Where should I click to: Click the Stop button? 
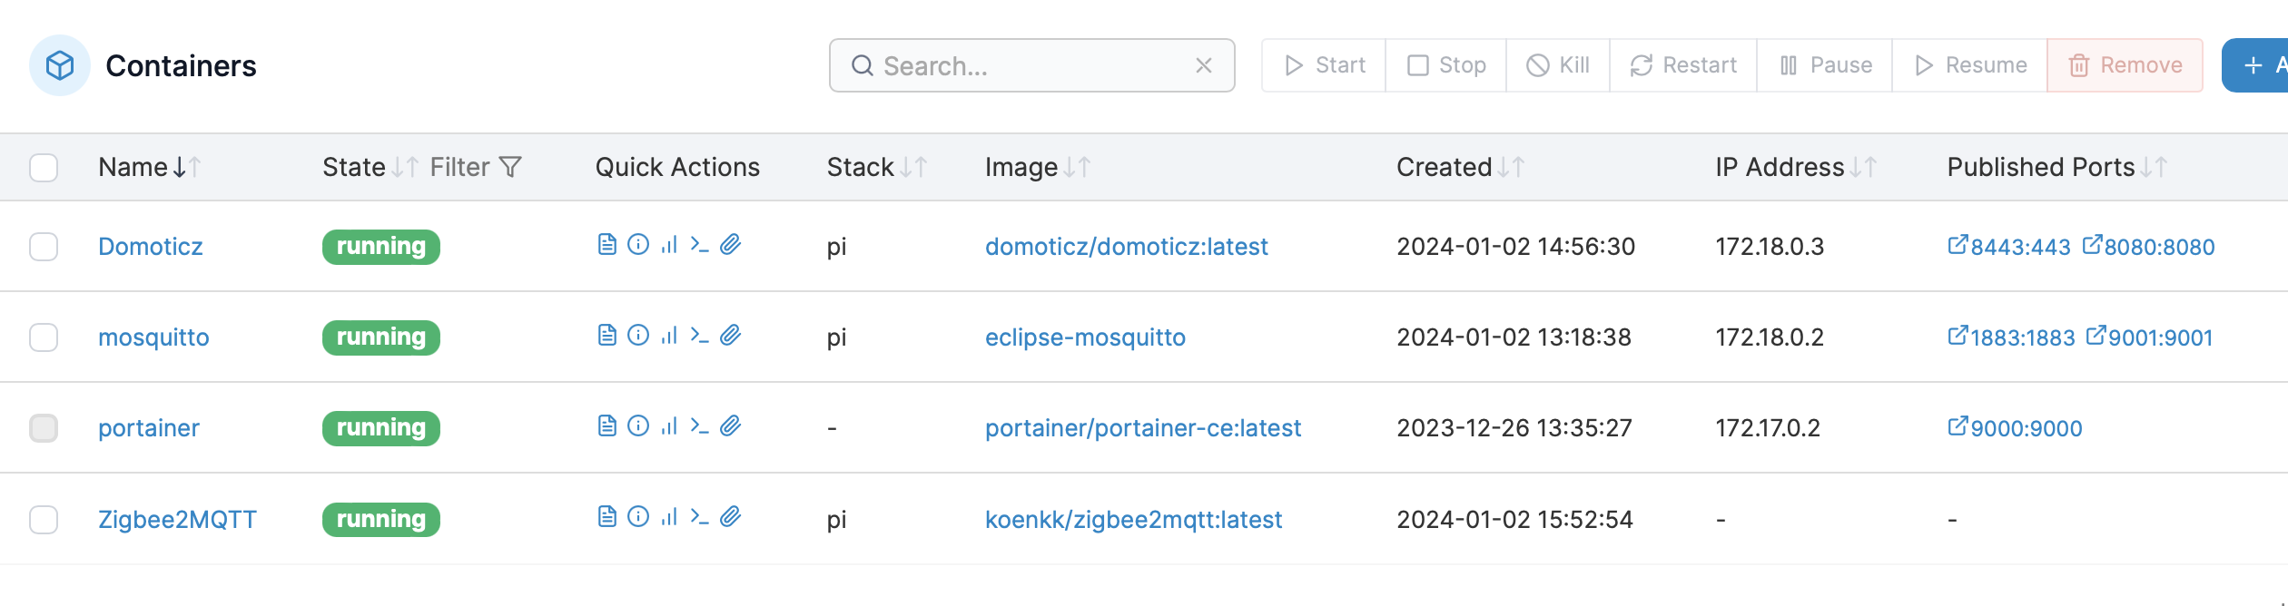point(1446,65)
